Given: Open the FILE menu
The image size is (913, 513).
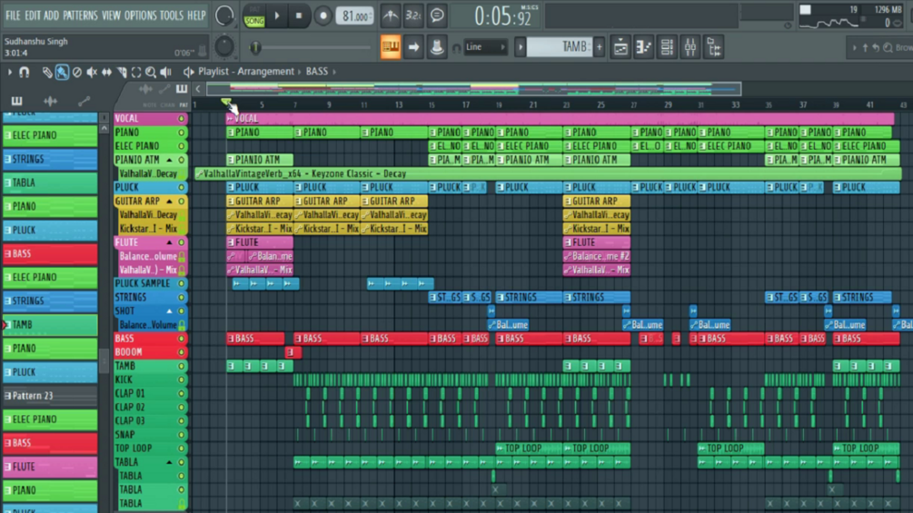Looking at the screenshot, I should click(13, 15).
